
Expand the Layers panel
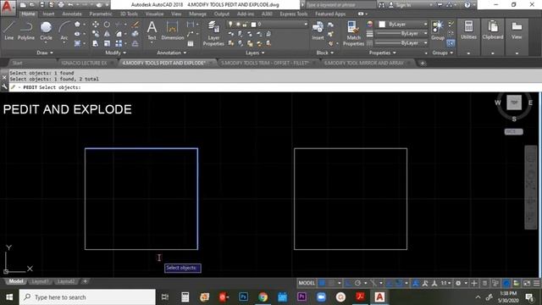click(255, 53)
